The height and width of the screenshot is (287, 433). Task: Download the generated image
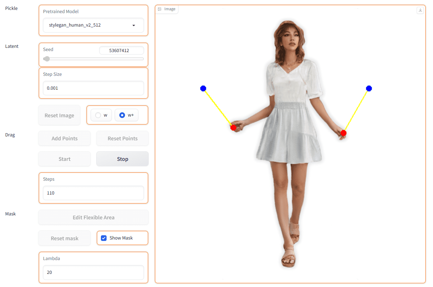click(x=420, y=10)
